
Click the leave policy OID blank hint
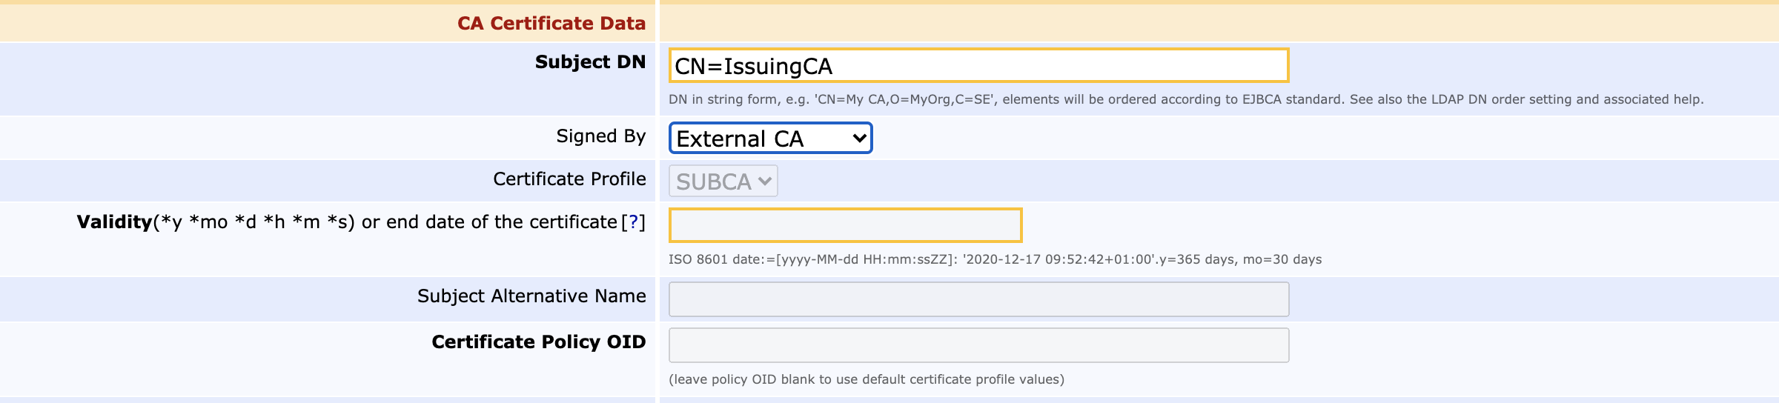point(866,379)
